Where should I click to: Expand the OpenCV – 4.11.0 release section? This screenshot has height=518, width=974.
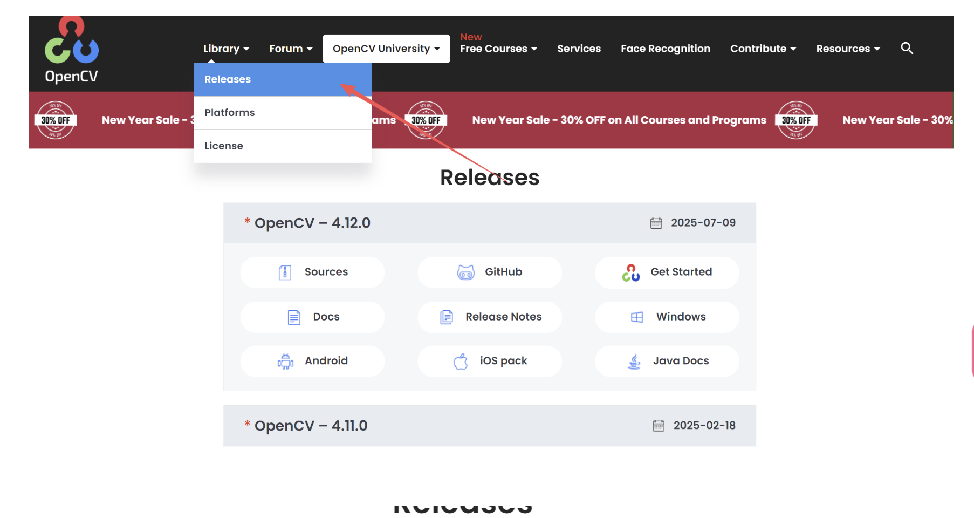[490, 426]
